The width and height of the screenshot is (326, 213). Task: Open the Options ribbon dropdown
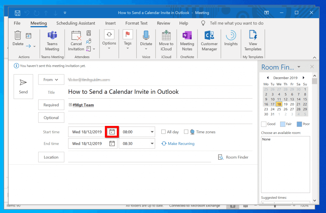coord(109,40)
